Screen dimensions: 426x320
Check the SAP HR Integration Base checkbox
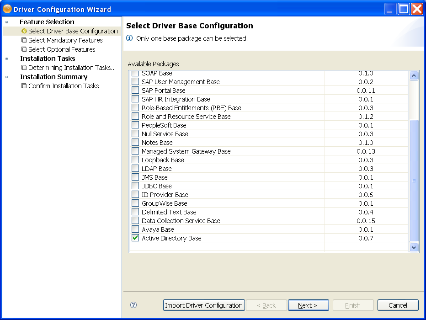click(x=135, y=99)
